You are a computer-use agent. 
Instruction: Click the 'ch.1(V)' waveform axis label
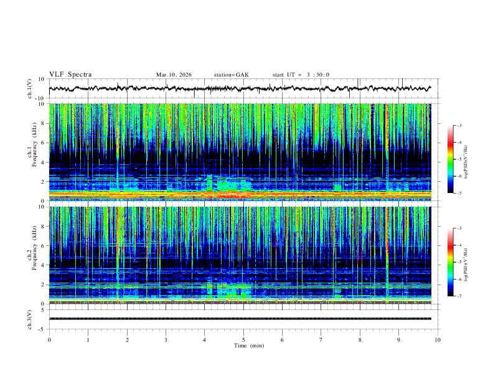(x=30, y=88)
